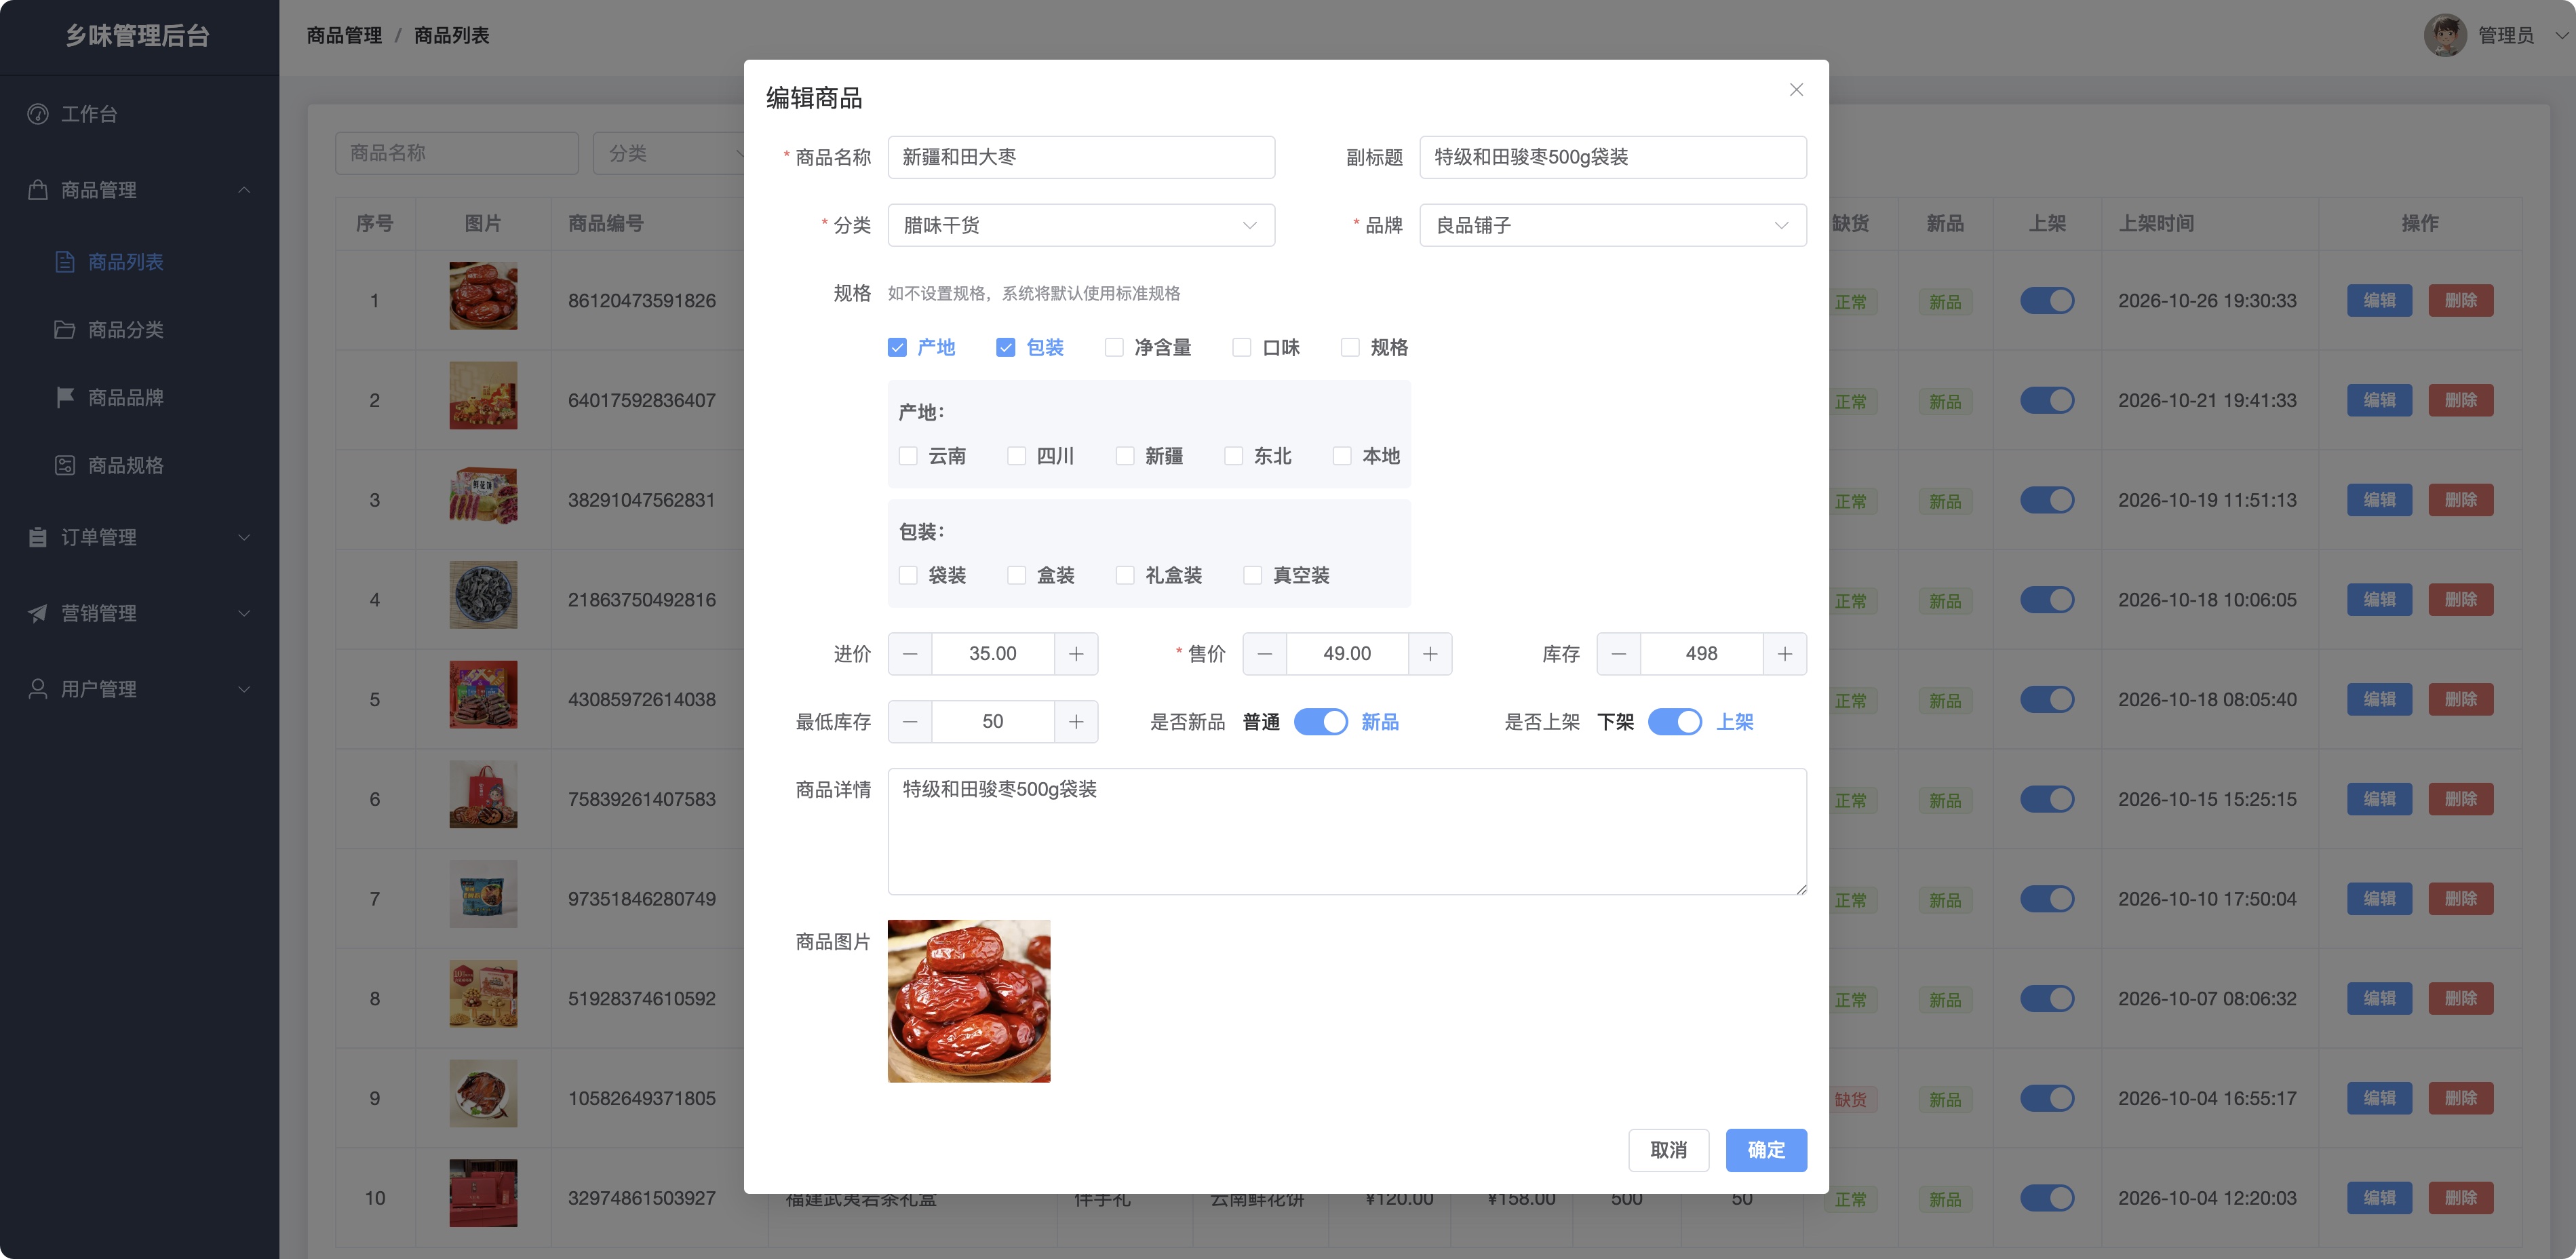Image resolution: width=2576 pixels, height=1259 pixels.
Task: Click 编辑 for row 2026-10-21 19:41:33
Action: pyautogui.click(x=2379, y=401)
